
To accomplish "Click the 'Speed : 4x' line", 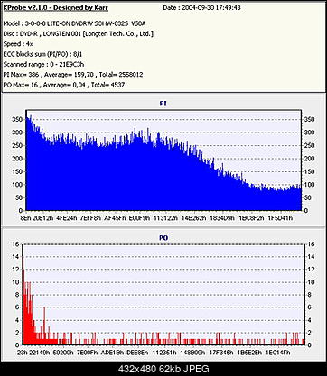I will click(18, 44).
